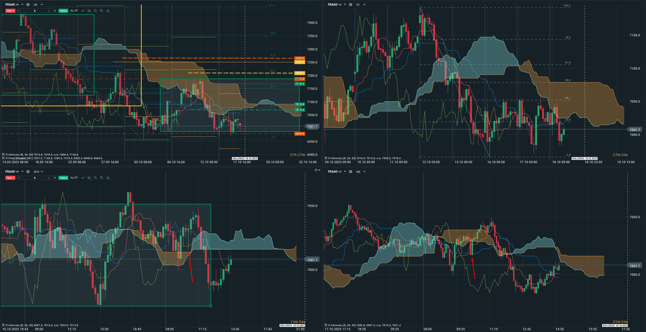Open the H4 timeframe dropdown
The width and height of the screenshot is (646, 332).
[38, 5]
